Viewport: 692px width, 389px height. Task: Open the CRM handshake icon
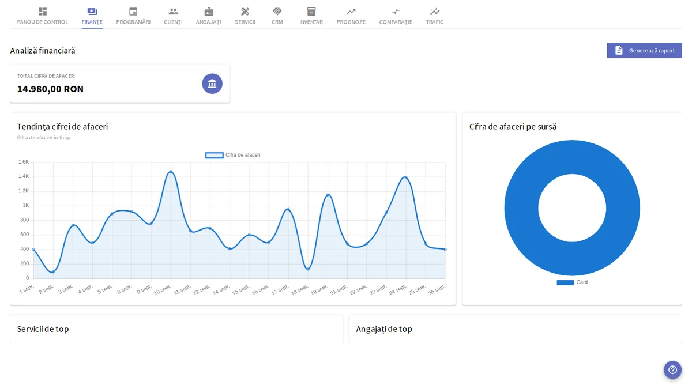click(277, 12)
